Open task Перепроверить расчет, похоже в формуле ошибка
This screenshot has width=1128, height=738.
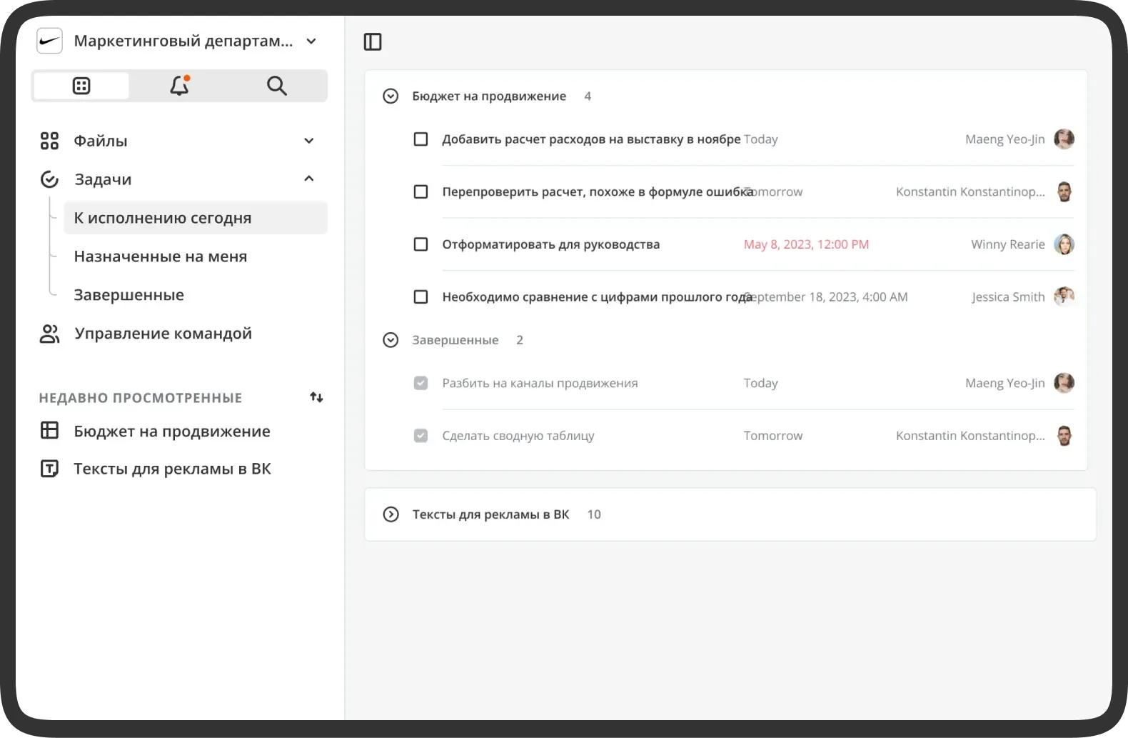(x=597, y=192)
